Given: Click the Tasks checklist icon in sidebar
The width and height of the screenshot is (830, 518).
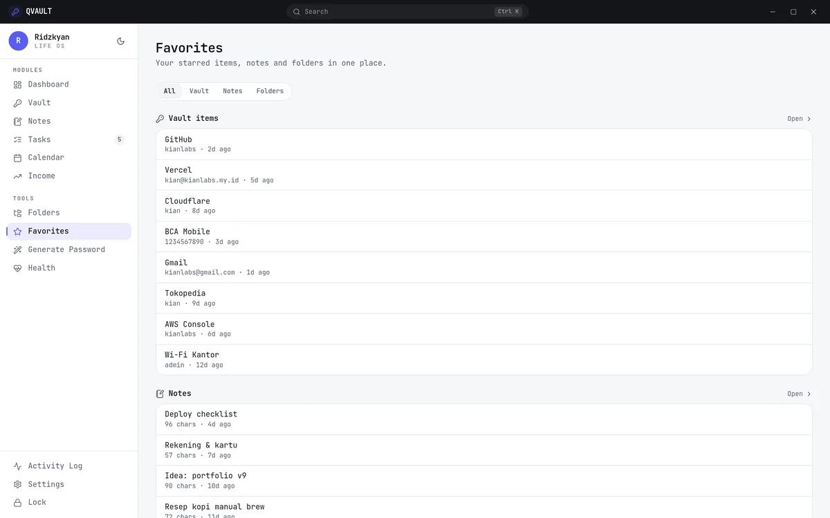Looking at the screenshot, I should coord(18,140).
